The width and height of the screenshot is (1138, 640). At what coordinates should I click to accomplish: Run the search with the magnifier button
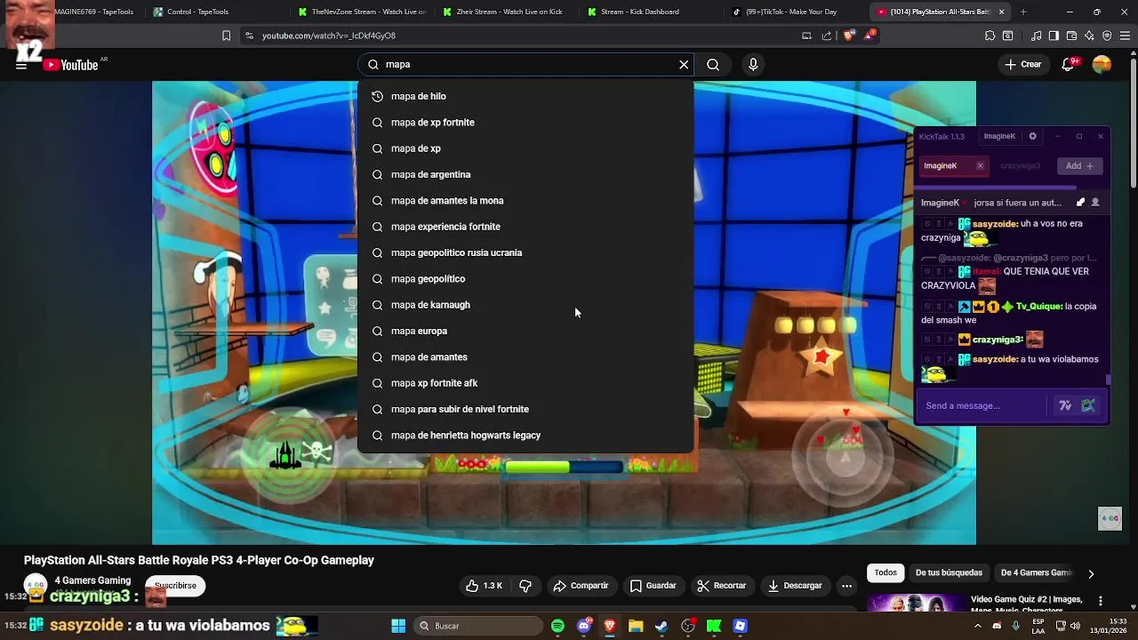(x=713, y=65)
